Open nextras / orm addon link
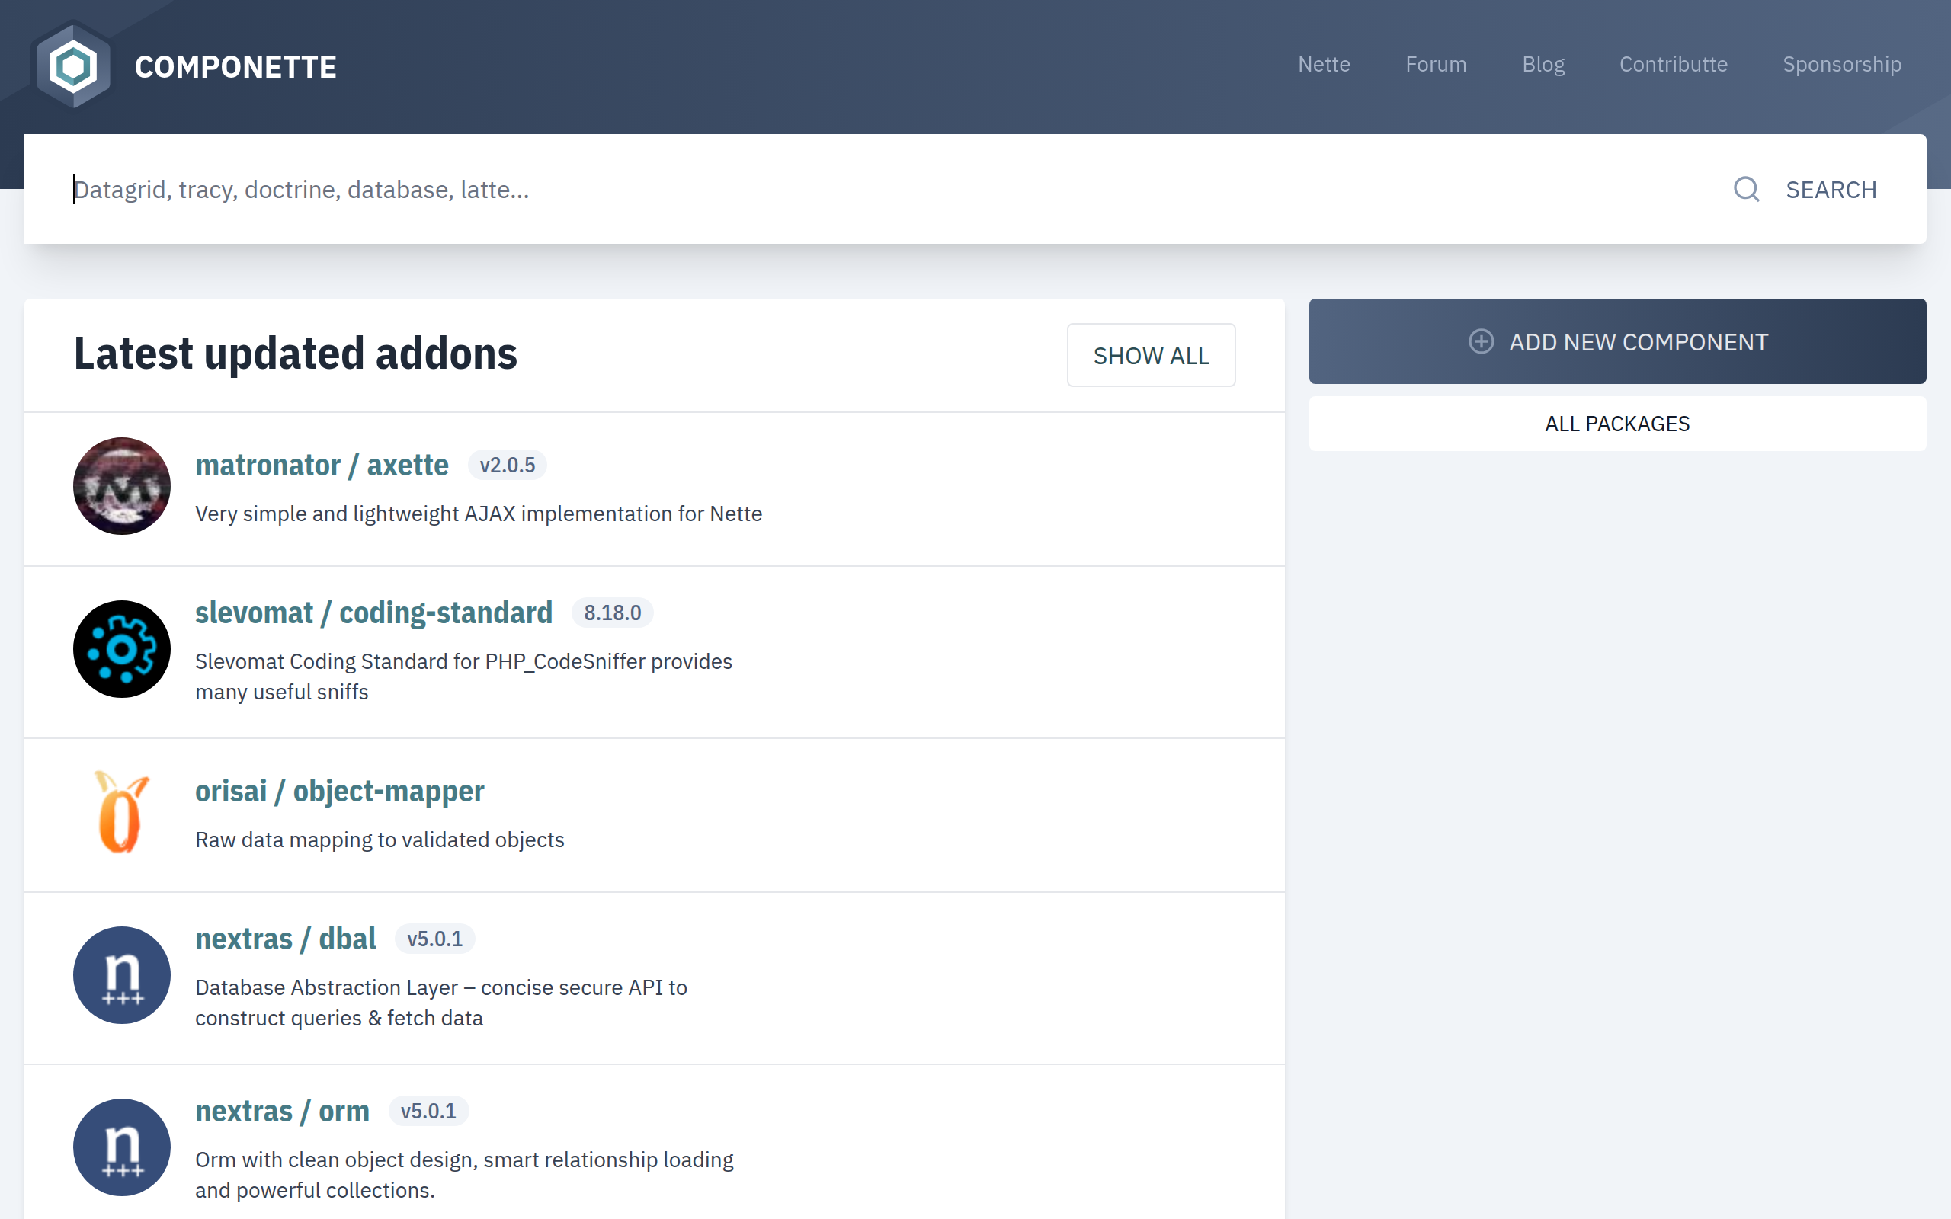Image resolution: width=1951 pixels, height=1219 pixels. pyautogui.click(x=282, y=1112)
